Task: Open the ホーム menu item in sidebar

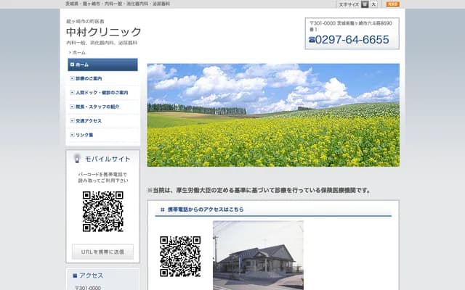Action: tap(102, 65)
